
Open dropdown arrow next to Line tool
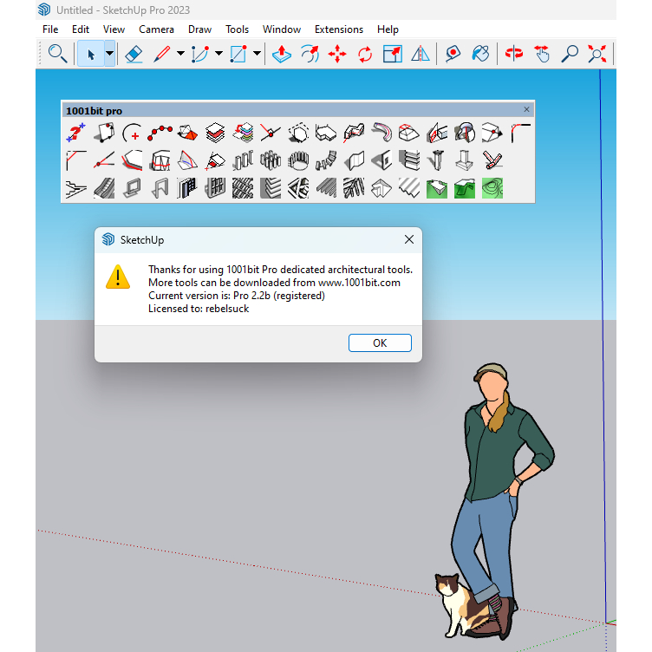click(180, 53)
